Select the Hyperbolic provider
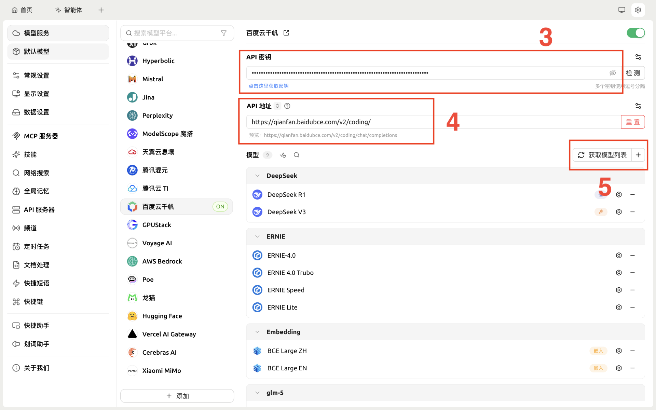The width and height of the screenshot is (656, 410). (x=177, y=61)
